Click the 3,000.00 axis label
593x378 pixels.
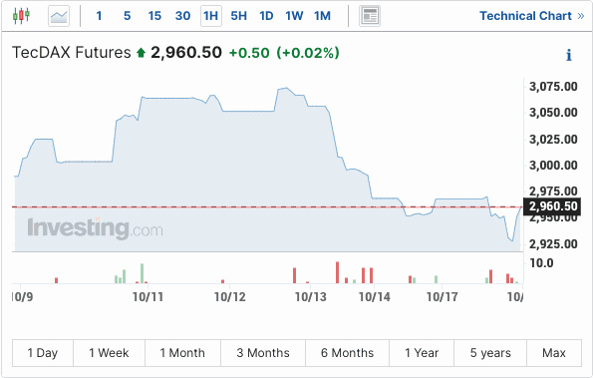[553, 166]
